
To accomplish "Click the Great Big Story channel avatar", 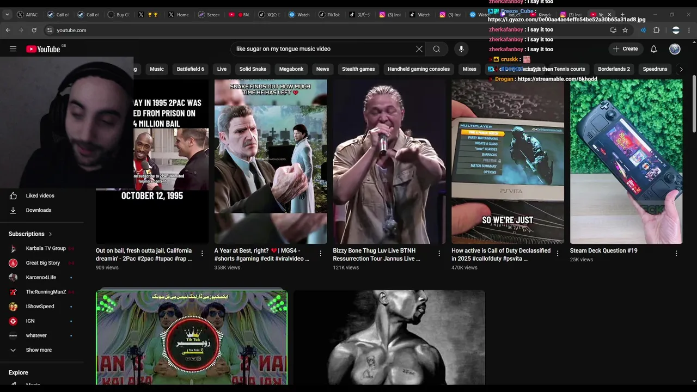I will pyautogui.click(x=13, y=263).
